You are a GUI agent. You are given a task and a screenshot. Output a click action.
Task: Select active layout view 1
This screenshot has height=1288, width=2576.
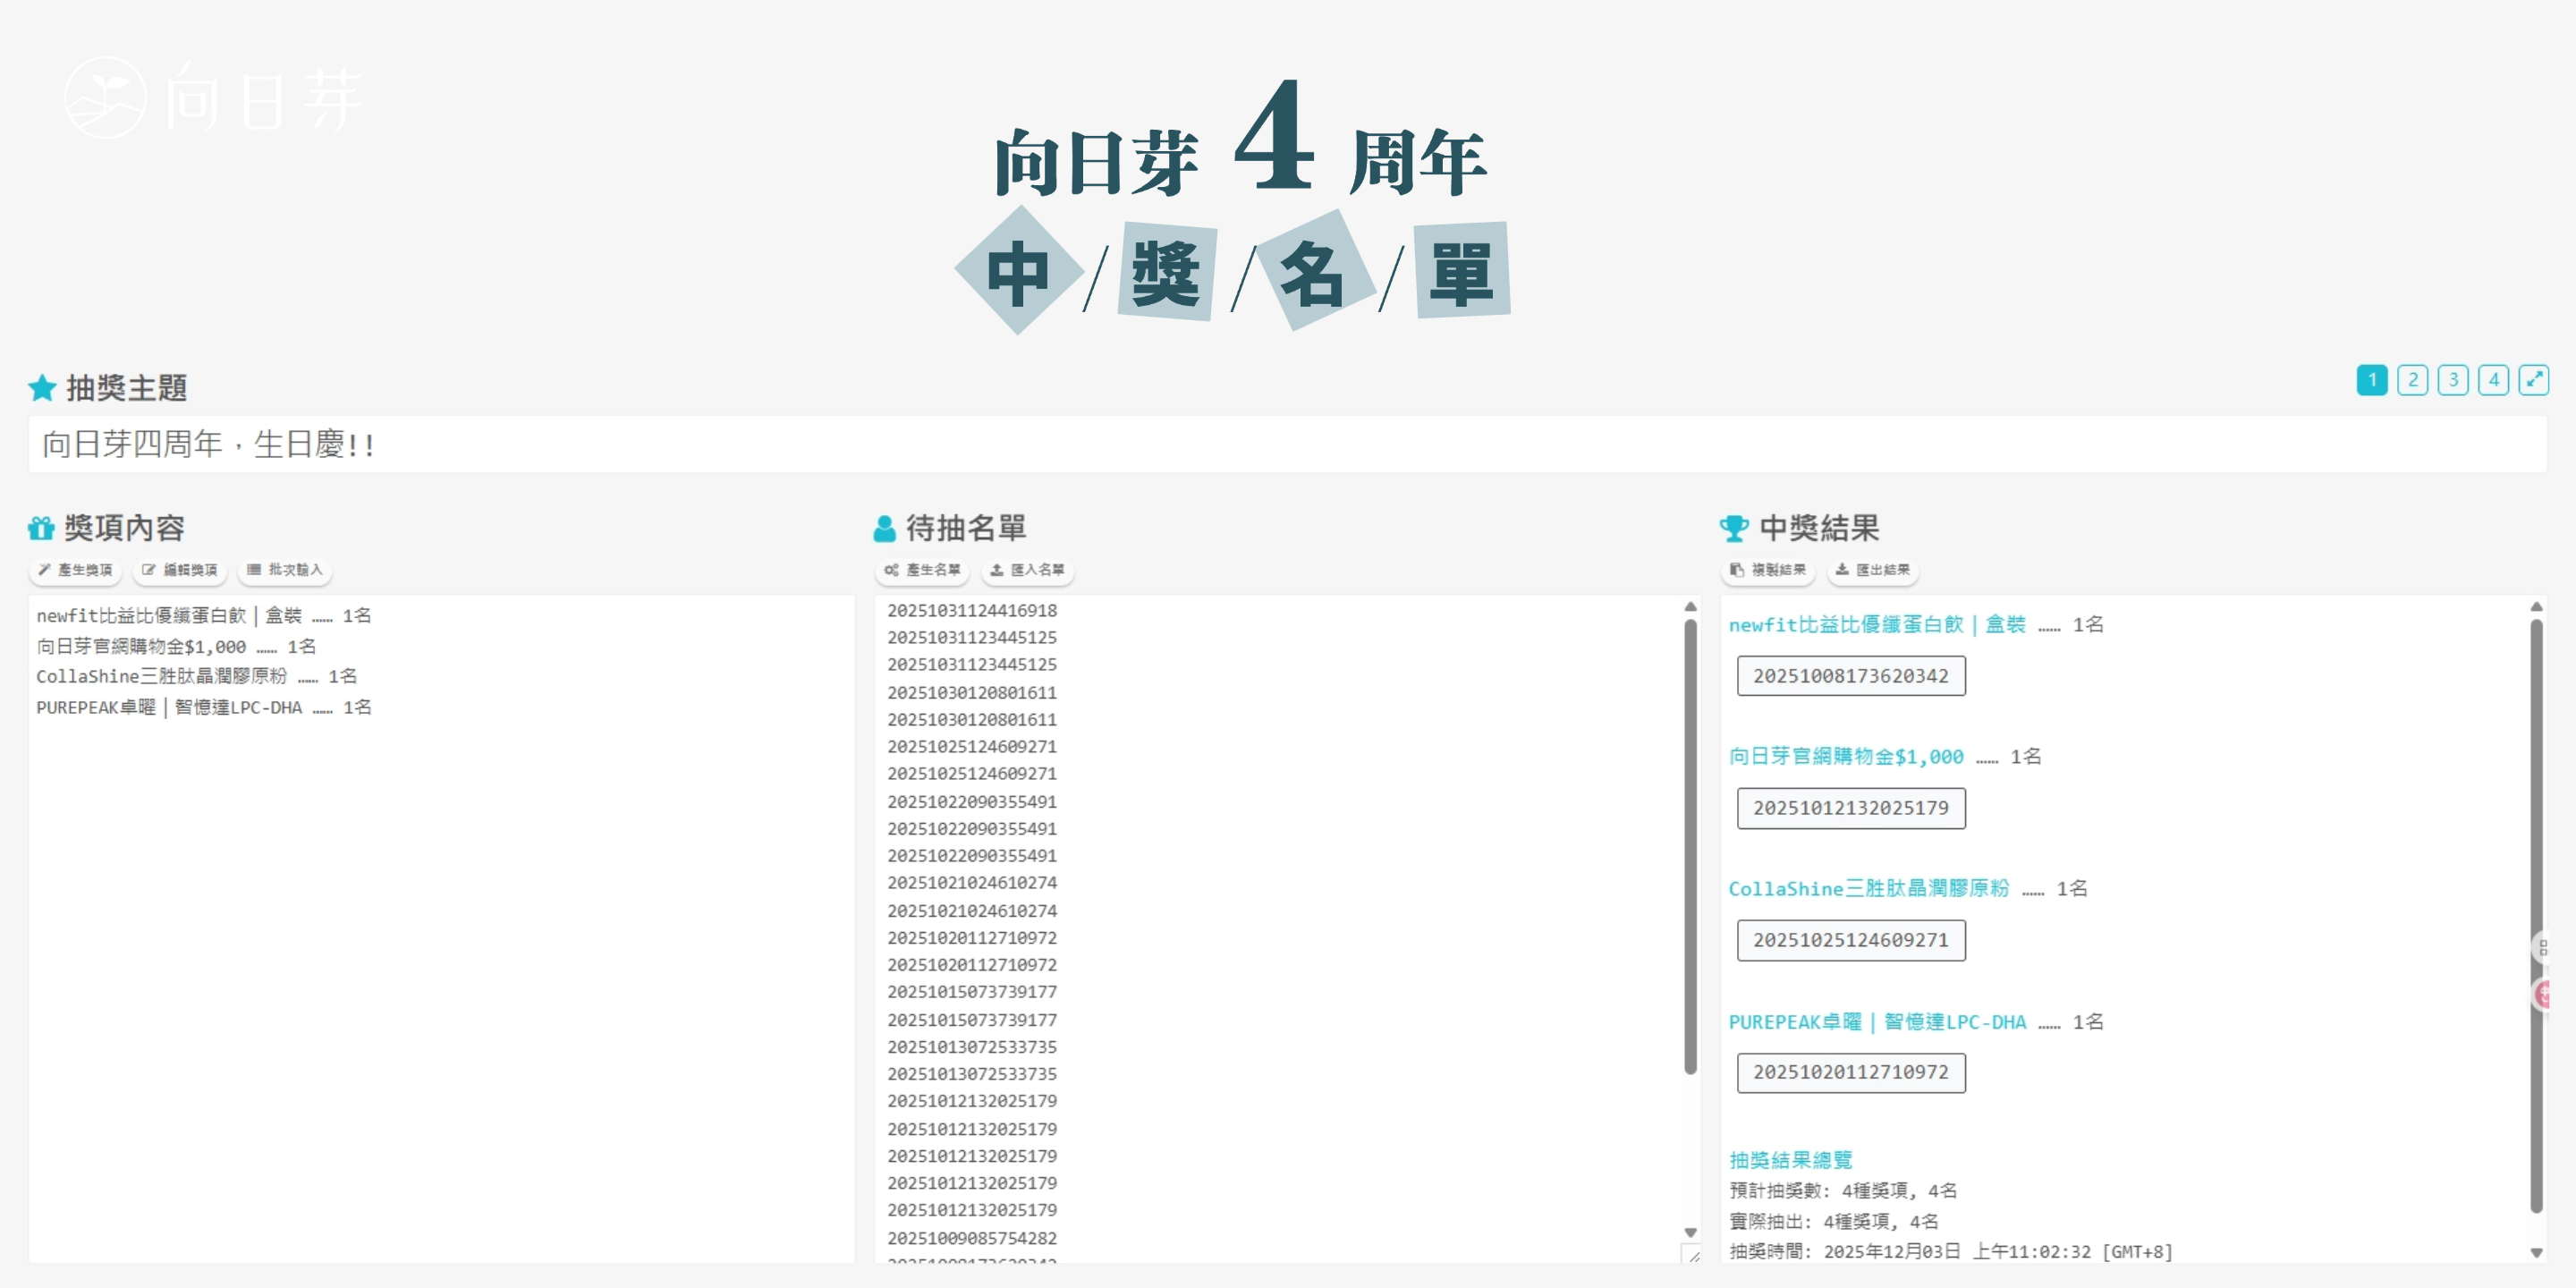point(2371,380)
